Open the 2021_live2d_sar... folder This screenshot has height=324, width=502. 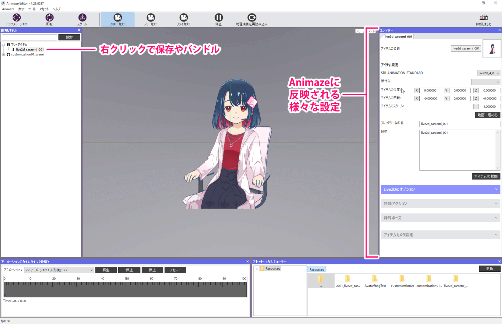348,281
